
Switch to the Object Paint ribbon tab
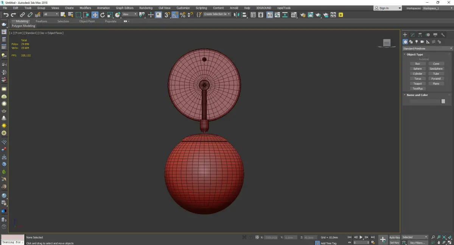point(87,21)
